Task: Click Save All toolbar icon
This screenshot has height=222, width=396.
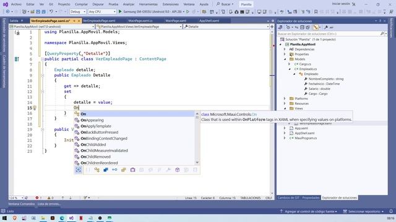Action: [44, 12]
